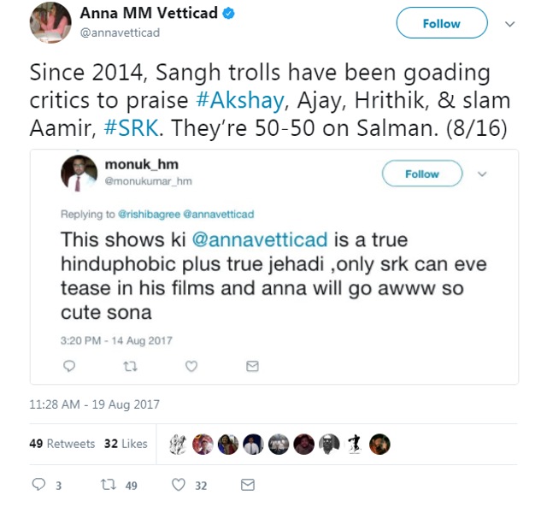Image resolution: width=547 pixels, height=507 pixels.
Task: Click the envelope icon in the quoted tweet
Action: 252,366
